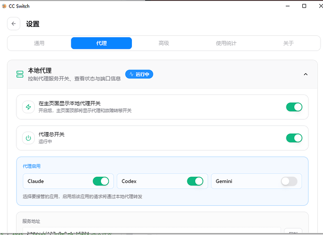Screen dimensions: 323x235
Task: Click the lightning bolt icon
Action: click(x=29, y=107)
